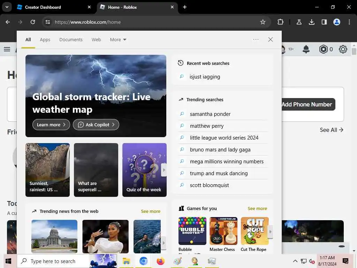Image resolution: width=357 pixels, height=268 pixels.
Task: Advance Games for you right arrow
Action: click(270, 232)
